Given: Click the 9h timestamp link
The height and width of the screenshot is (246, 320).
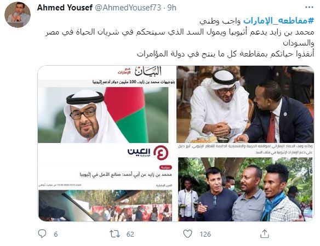Looking at the screenshot, I should pos(172,8).
